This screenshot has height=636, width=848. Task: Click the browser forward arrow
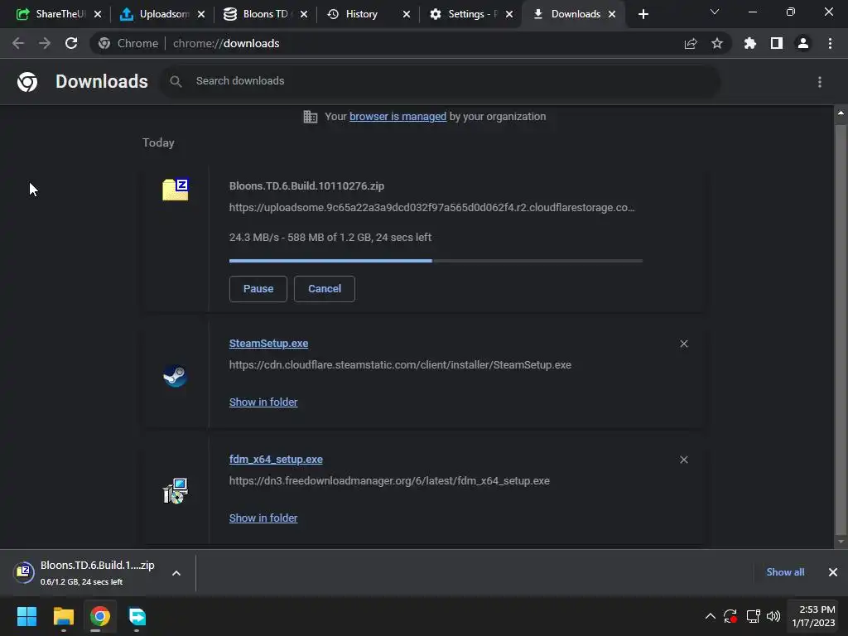click(45, 43)
